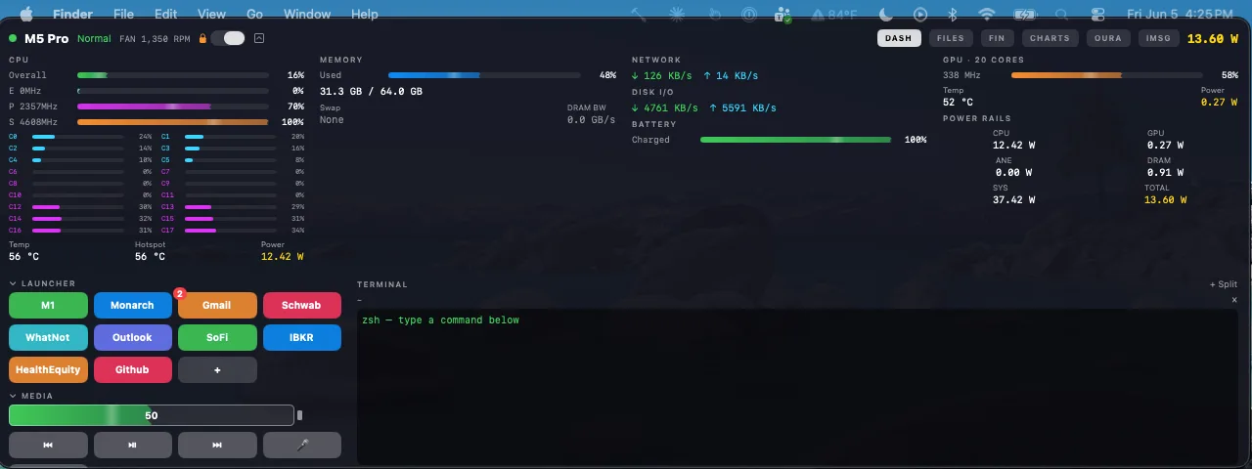The width and height of the screenshot is (1252, 469).
Task: Open the Apple menu
Action: 26,14
